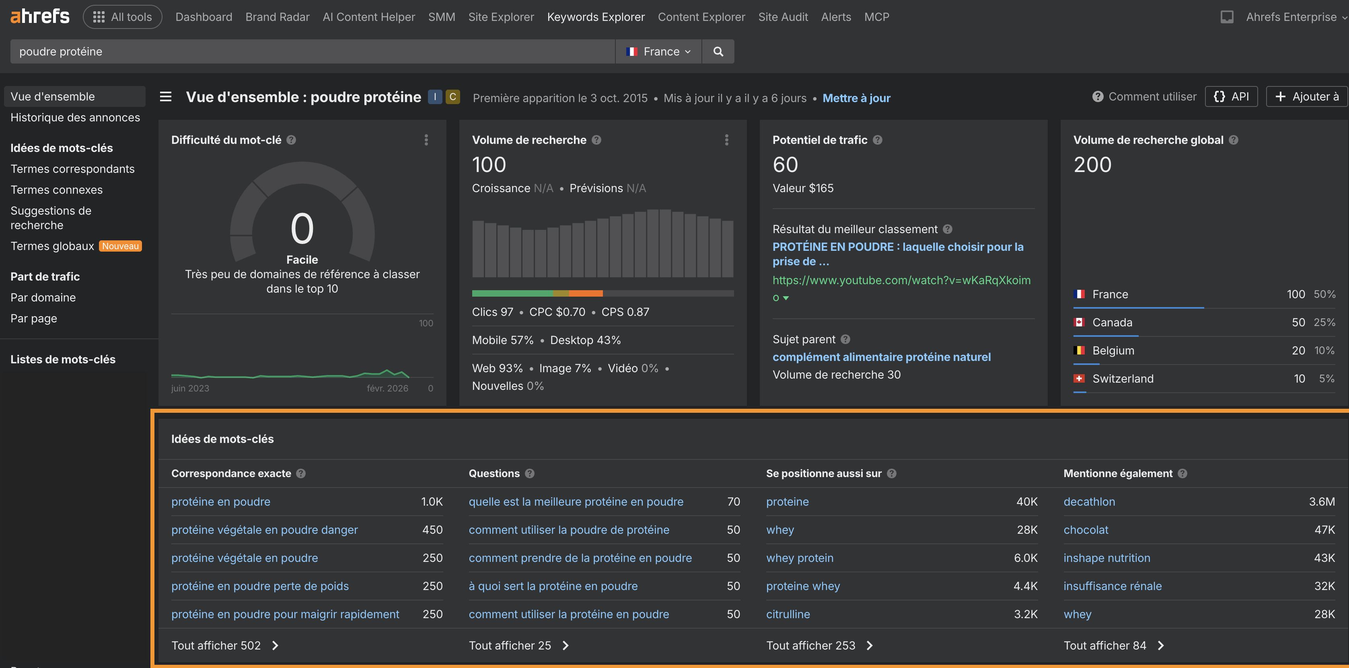Toggle the C badge next to poudre protéine

click(452, 96)
